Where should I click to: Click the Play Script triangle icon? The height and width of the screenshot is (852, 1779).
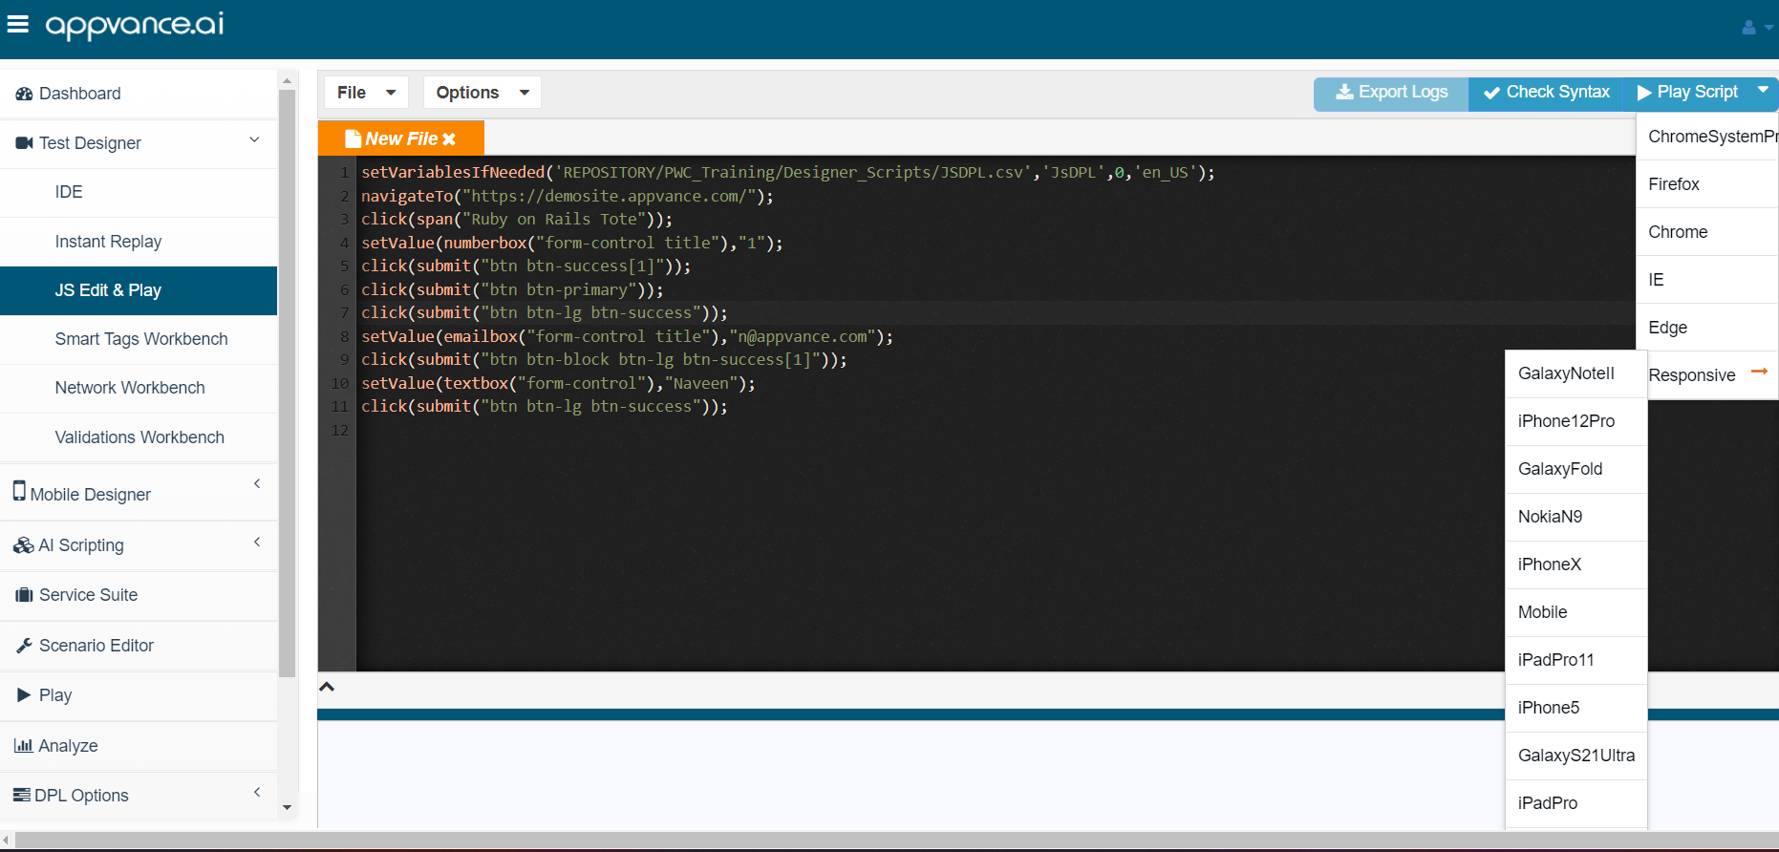pyautogui.click(x=1644, y=93)
